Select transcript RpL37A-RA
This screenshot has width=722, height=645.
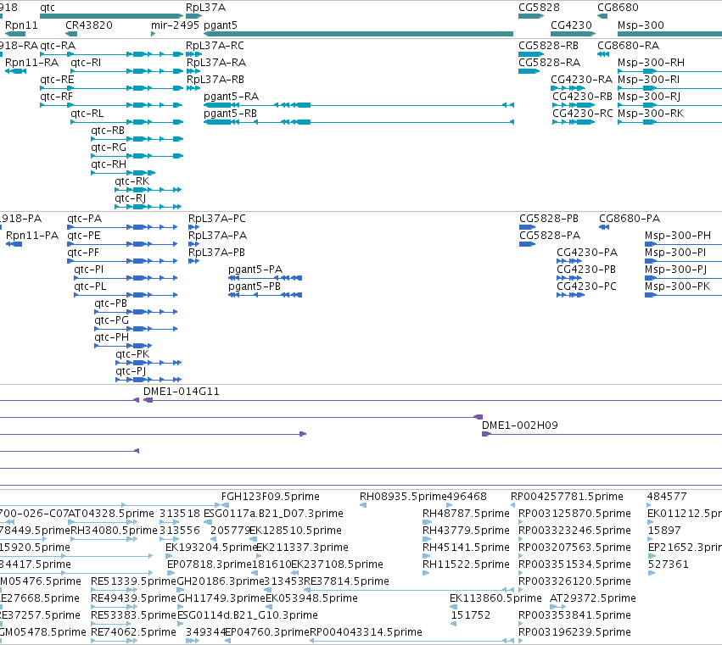click(x=193, y=71)
